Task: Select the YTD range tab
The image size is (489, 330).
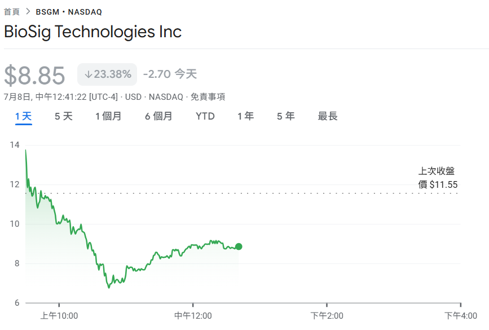Action: [205, 116]
